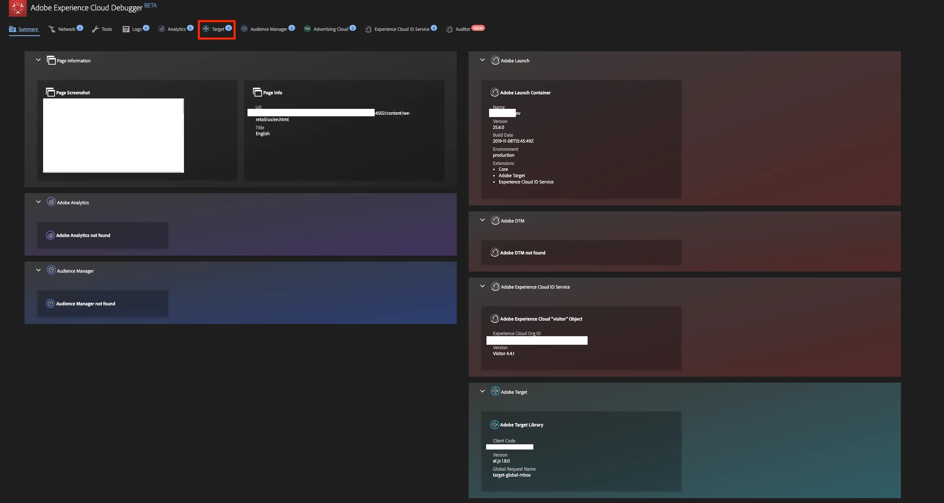The height and width of the screenshot is (503, 944).
Task: Click the Network tab icon
Action: 52,29
